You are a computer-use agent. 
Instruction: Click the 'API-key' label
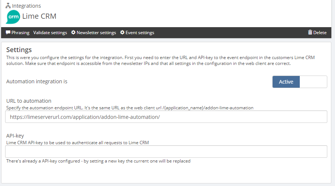tap(15, 136)
